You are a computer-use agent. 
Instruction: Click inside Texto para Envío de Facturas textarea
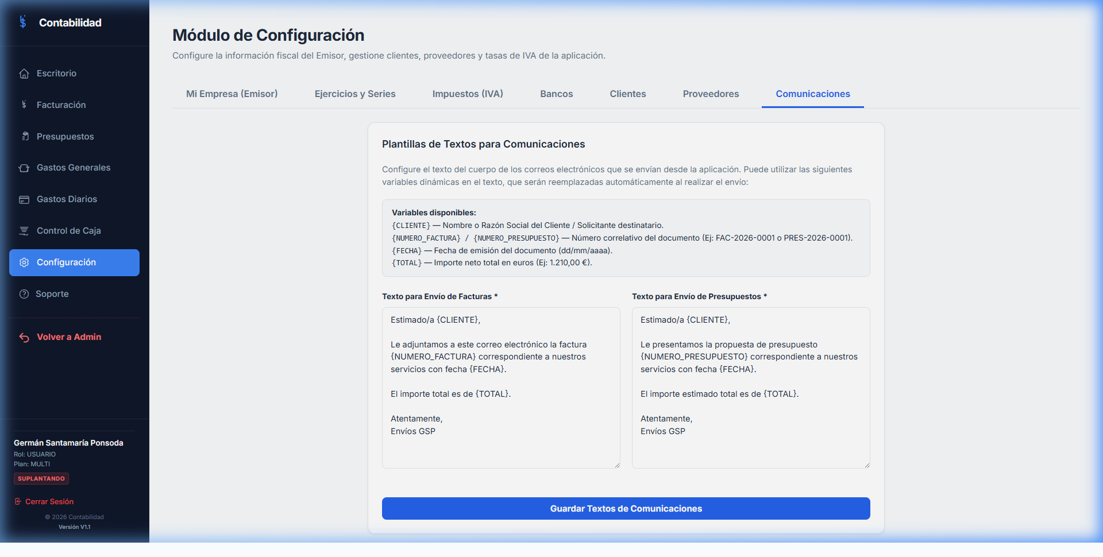[501, 388]
